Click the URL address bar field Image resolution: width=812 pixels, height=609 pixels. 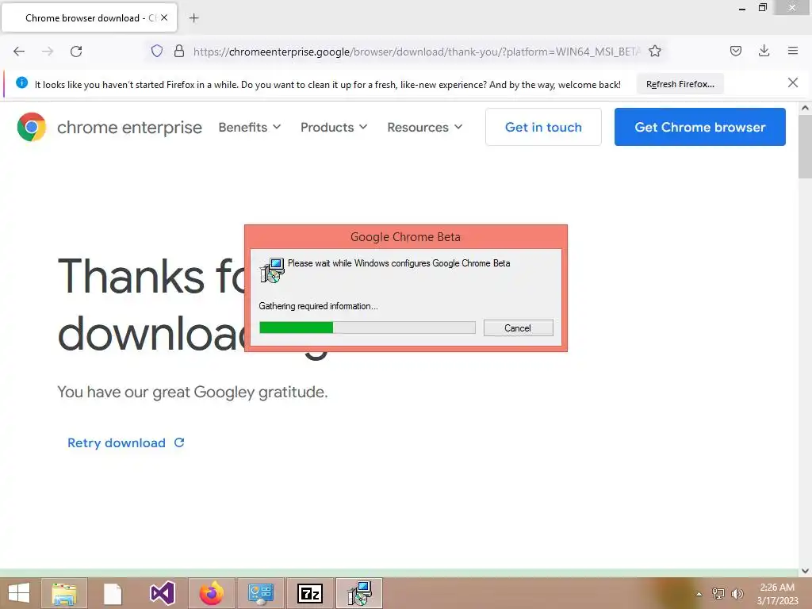pos(406,52)
